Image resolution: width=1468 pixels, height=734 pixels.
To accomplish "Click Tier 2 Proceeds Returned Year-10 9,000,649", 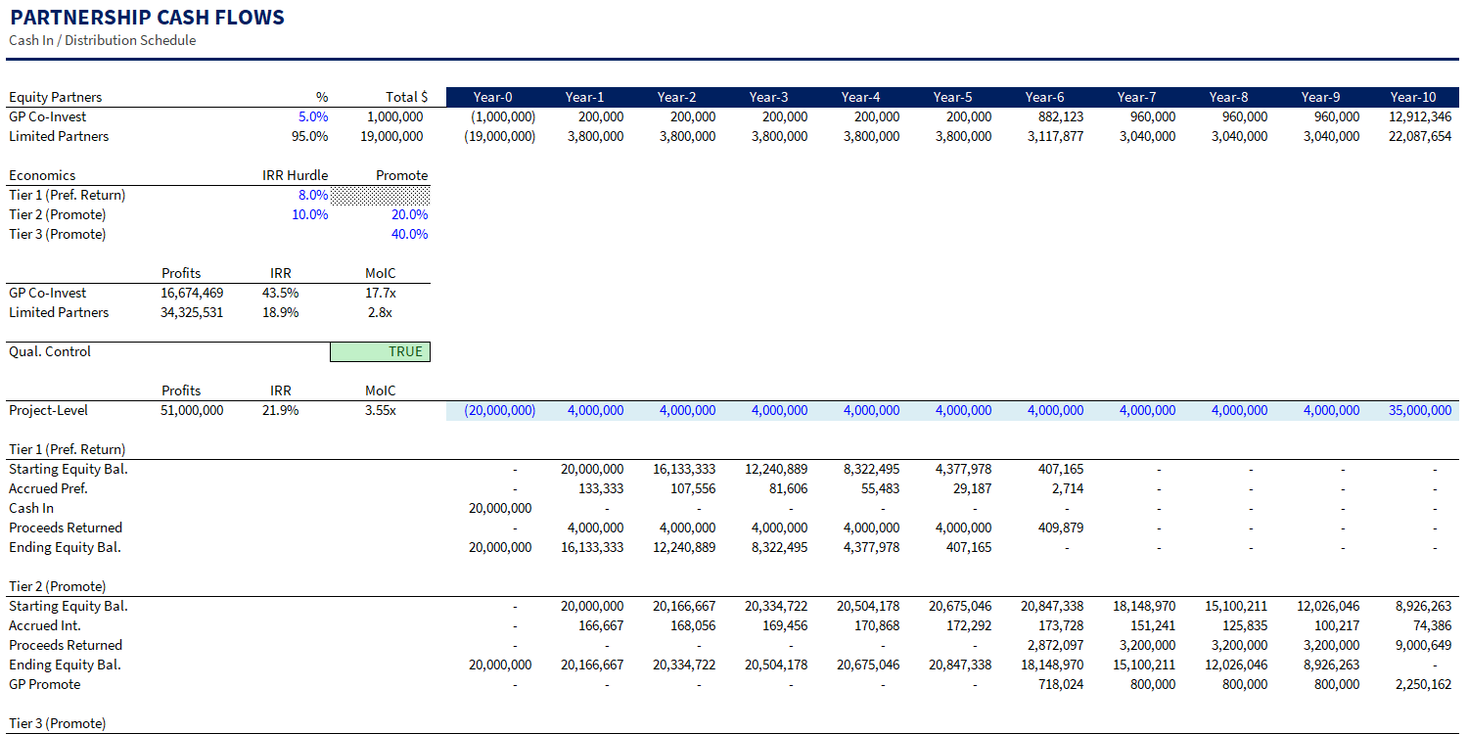I will click(1423, 645).
